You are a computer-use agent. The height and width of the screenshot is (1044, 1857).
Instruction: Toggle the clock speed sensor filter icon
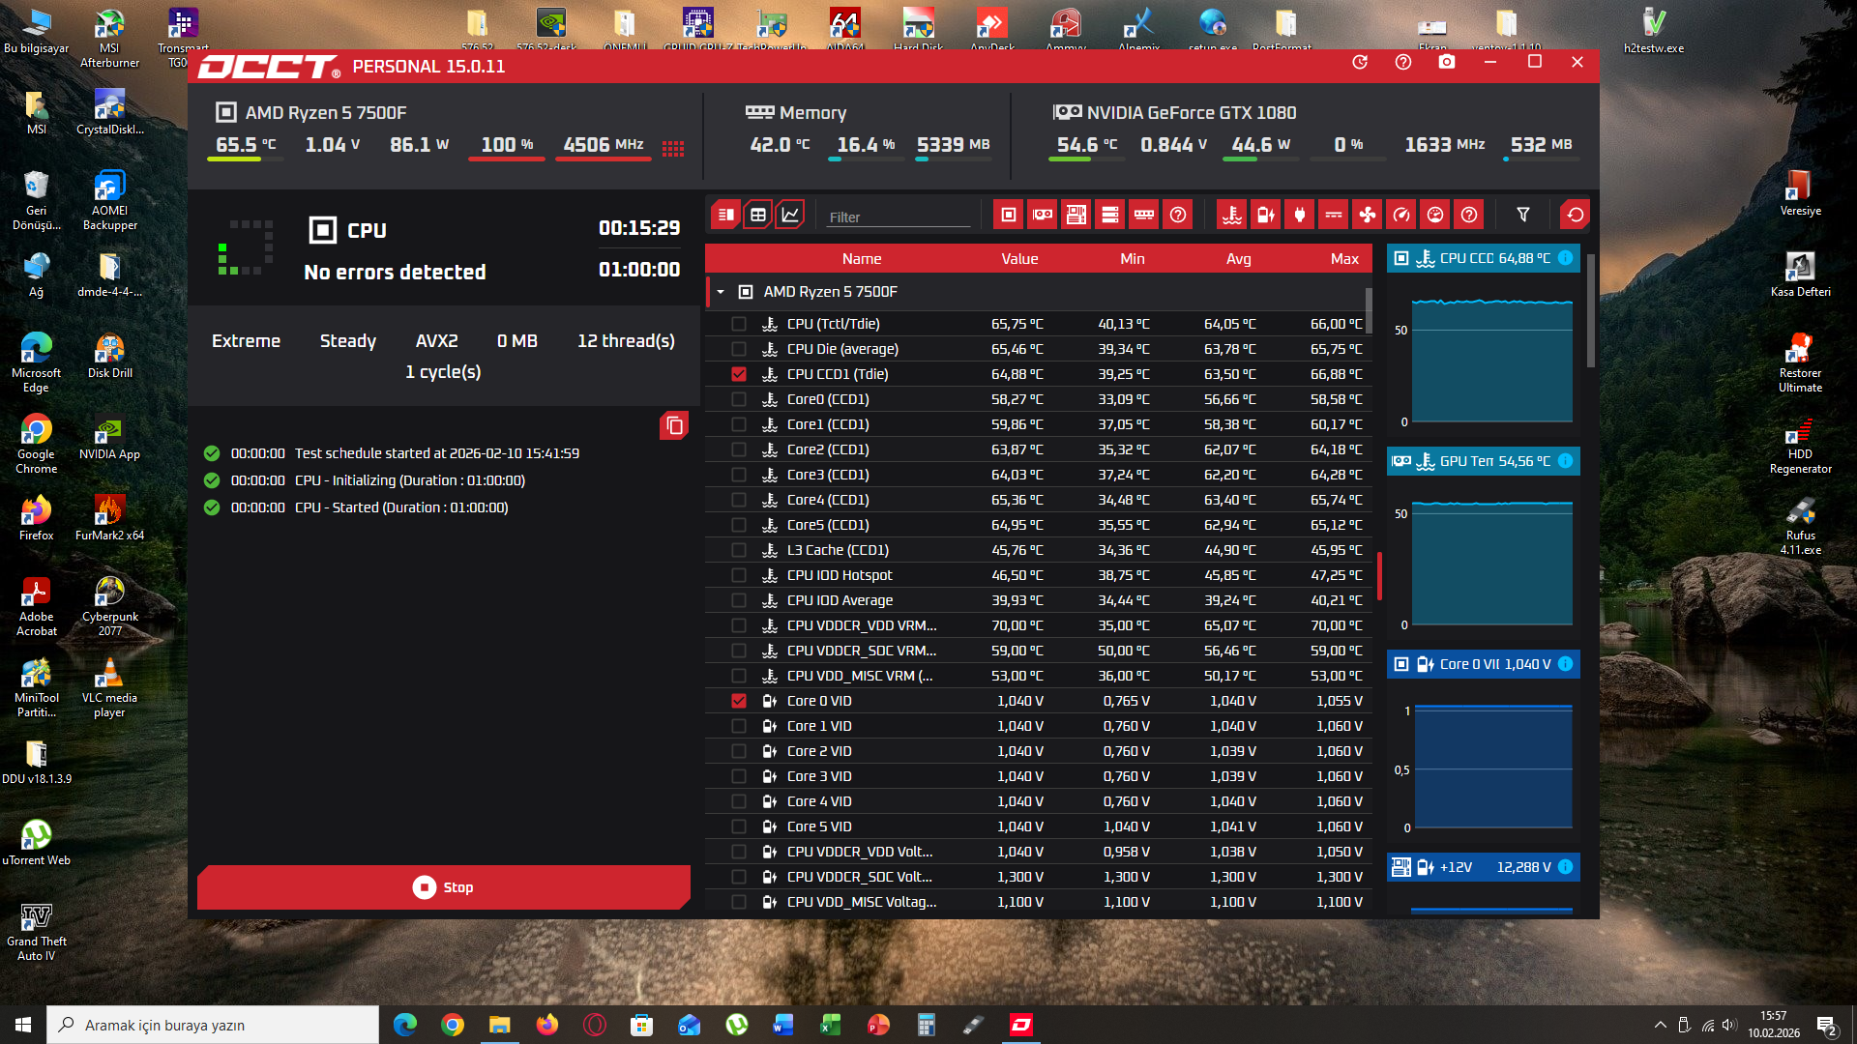pos(1400,215)
